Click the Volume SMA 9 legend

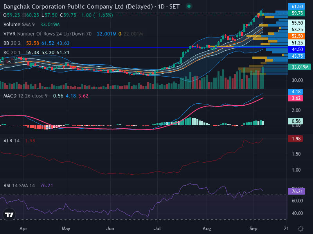[x=19, y=25]
